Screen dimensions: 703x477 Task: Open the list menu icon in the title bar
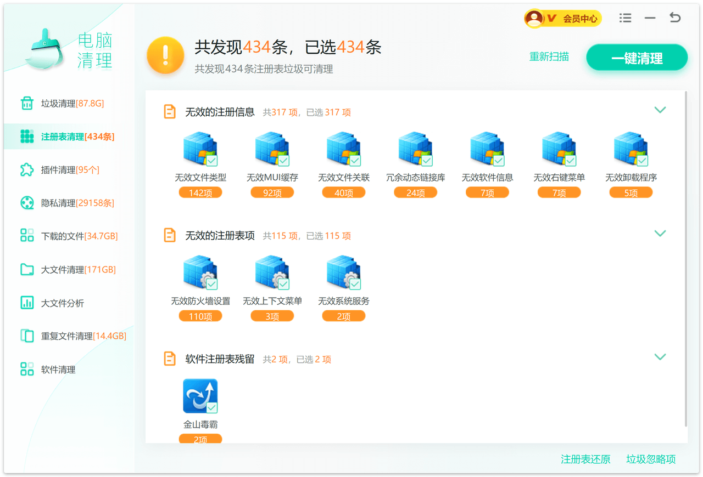[x=625, y=18]
